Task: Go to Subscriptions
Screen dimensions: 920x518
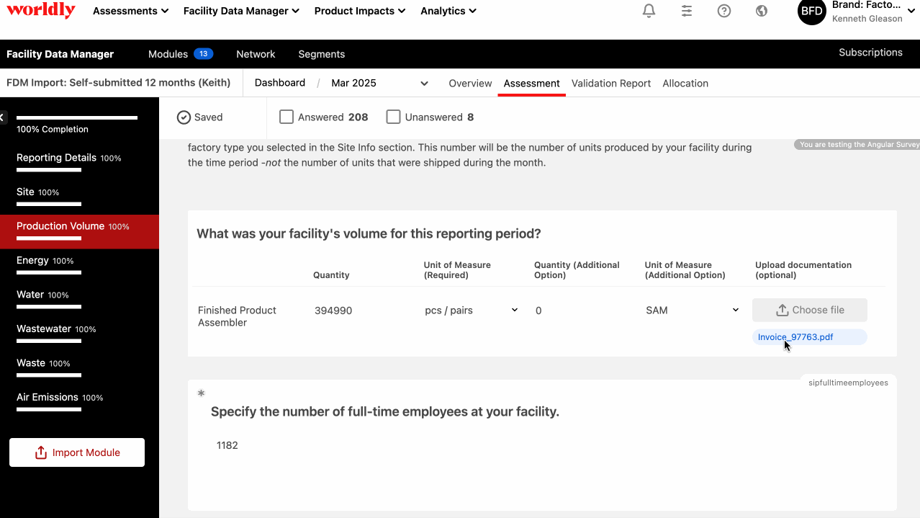Action: [x=870, y=53]
